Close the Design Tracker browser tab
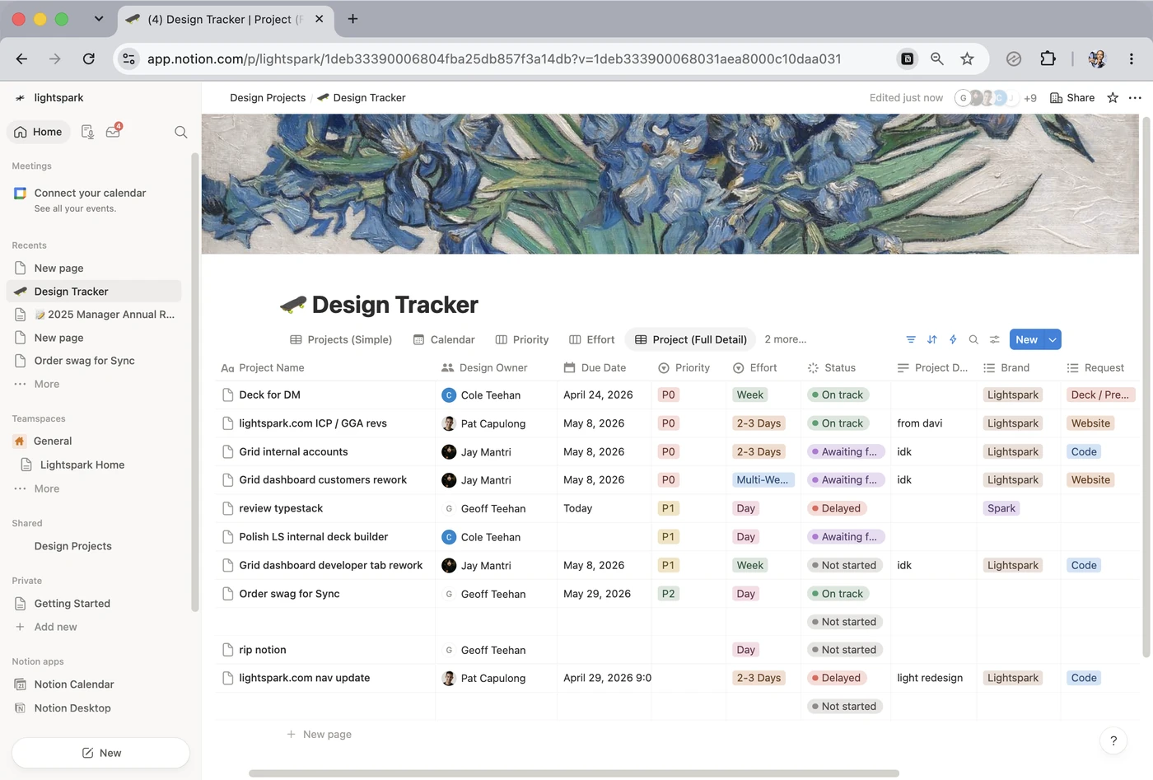 tap(319, 19)
